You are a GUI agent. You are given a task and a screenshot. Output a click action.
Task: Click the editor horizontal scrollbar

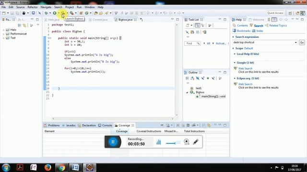click(113, 118)
